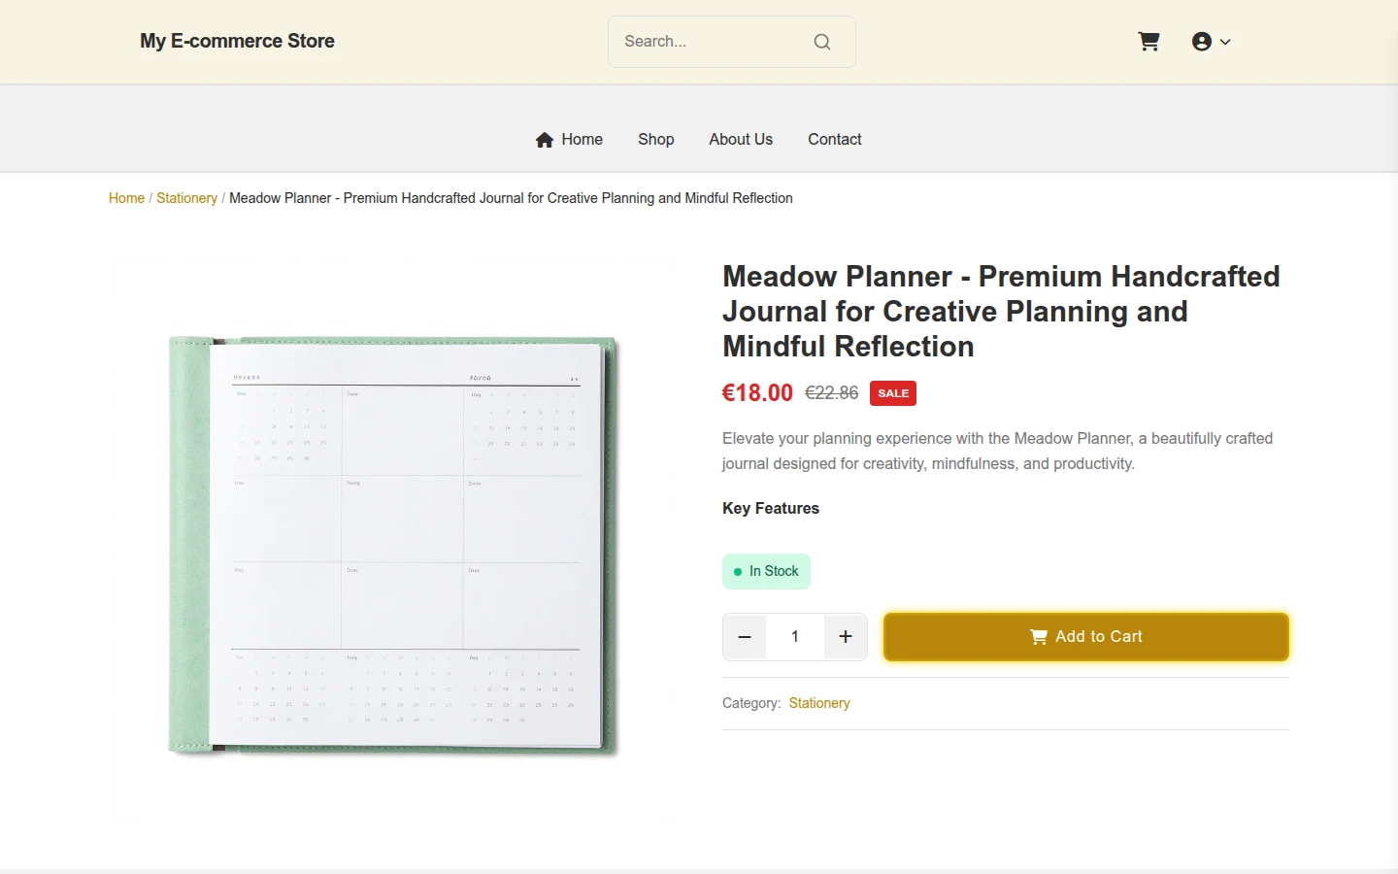Click the In Stock status badge
This screenshot has width=1398, height=874.
766,571
